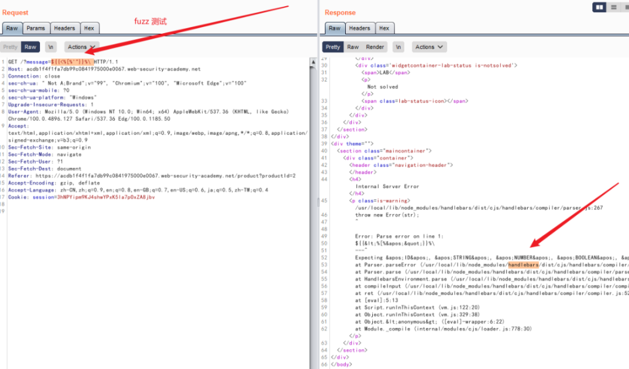Open request Actions dropdown
The image size is (629, 369).
81,47
